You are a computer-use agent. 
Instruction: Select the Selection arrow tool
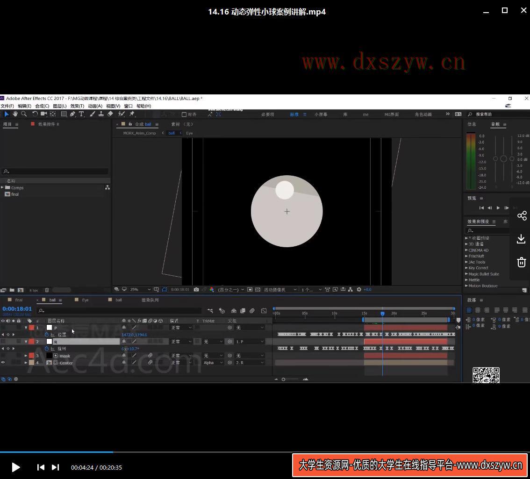click(x=7, y=114)
